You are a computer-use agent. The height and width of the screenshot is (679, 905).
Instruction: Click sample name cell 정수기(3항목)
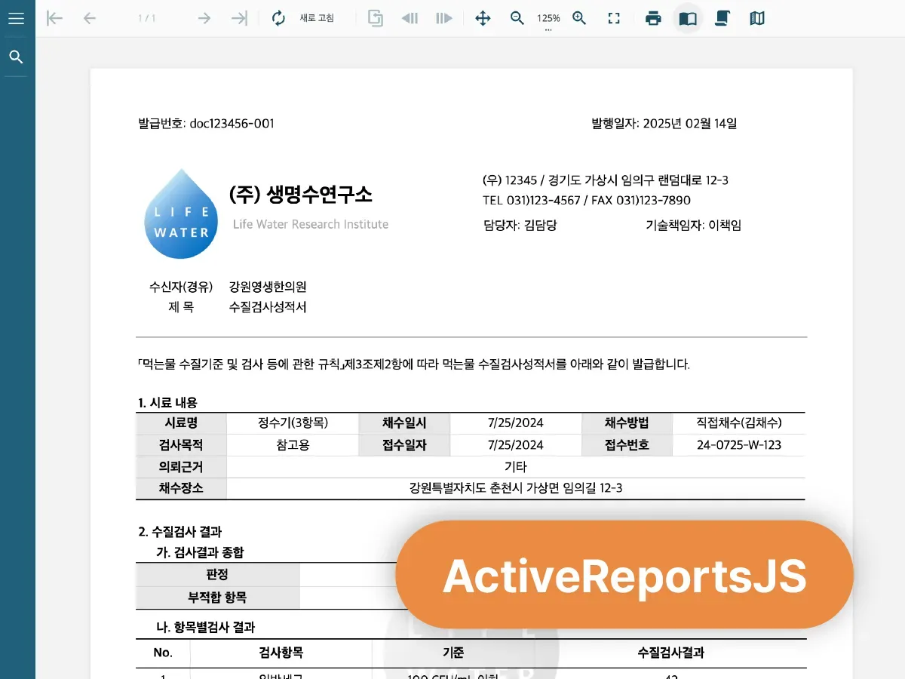coord(293,423)
